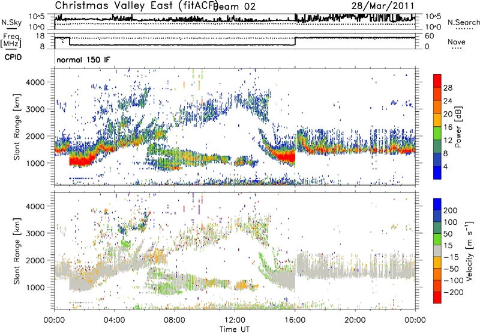Click the 12 dB power colorbar tick
The image size is (480, 333).
pyautogui.click(x=448, y=141)
